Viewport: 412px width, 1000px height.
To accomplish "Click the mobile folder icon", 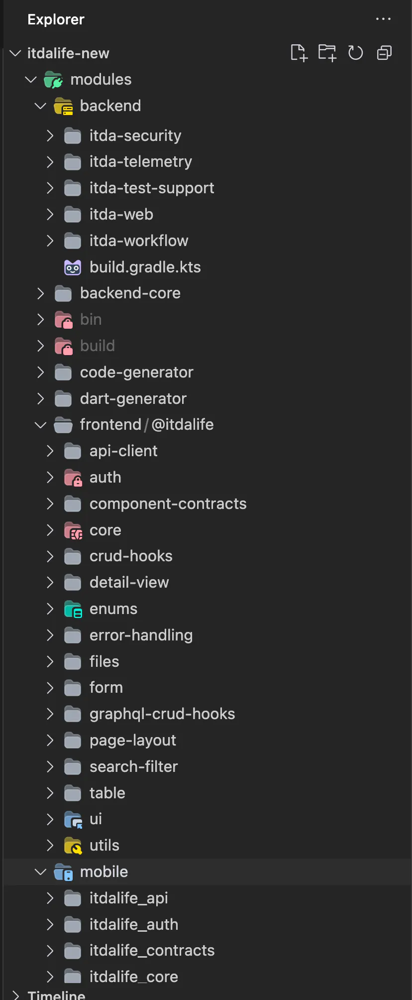I will (x=63, y=872).
